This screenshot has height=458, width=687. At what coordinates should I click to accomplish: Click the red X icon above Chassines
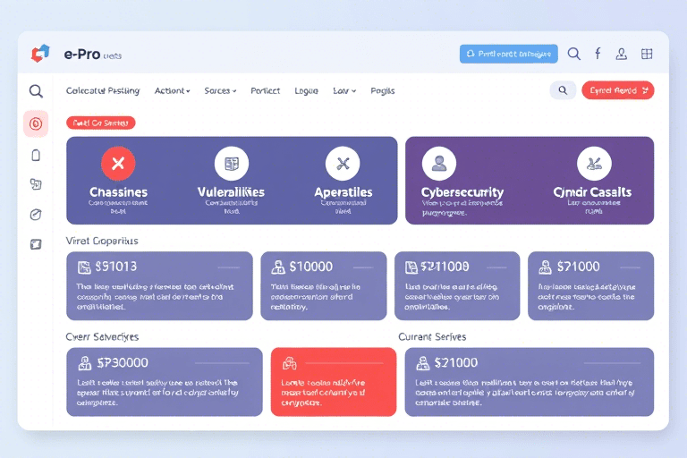118,164
